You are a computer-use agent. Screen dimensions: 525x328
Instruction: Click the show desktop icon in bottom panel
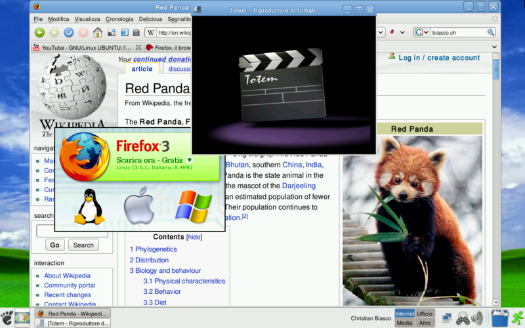coord(22,318)
